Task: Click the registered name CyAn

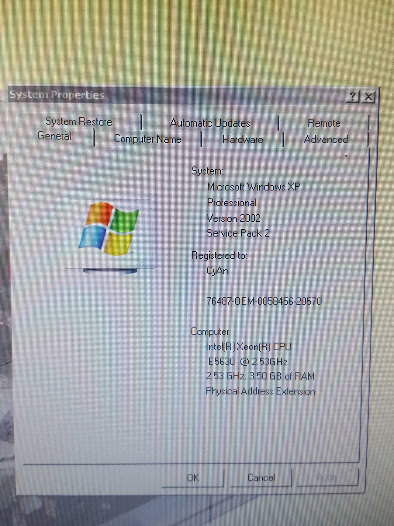Action: [x=217, y=271]
